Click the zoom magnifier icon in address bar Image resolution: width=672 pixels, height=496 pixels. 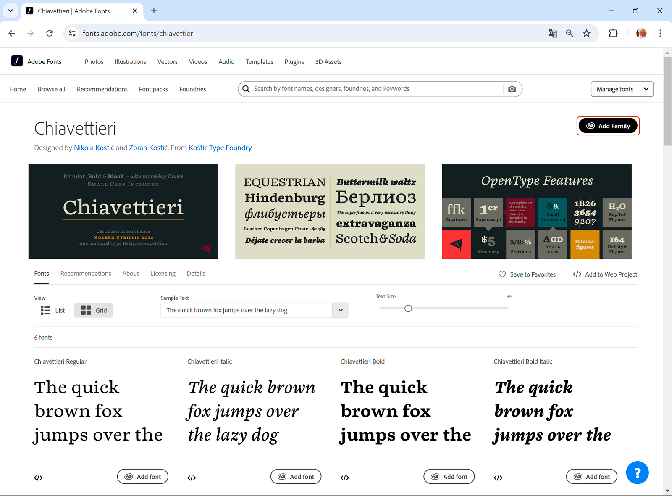(570, 33)
